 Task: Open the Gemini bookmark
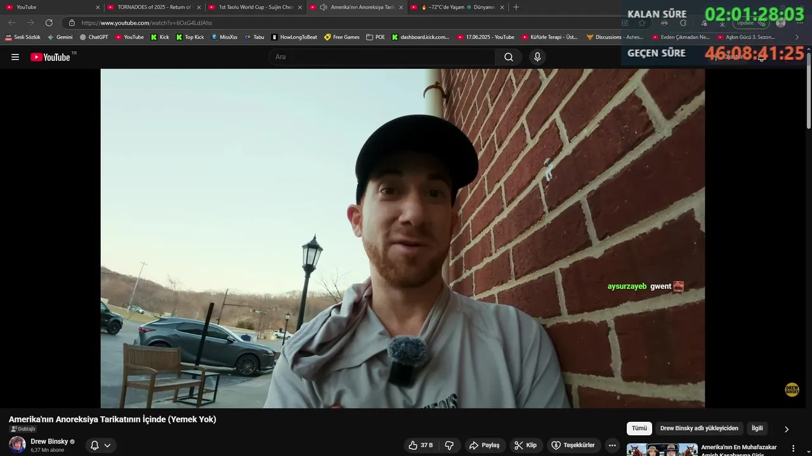pyautogui.click(x=60, y=37)
